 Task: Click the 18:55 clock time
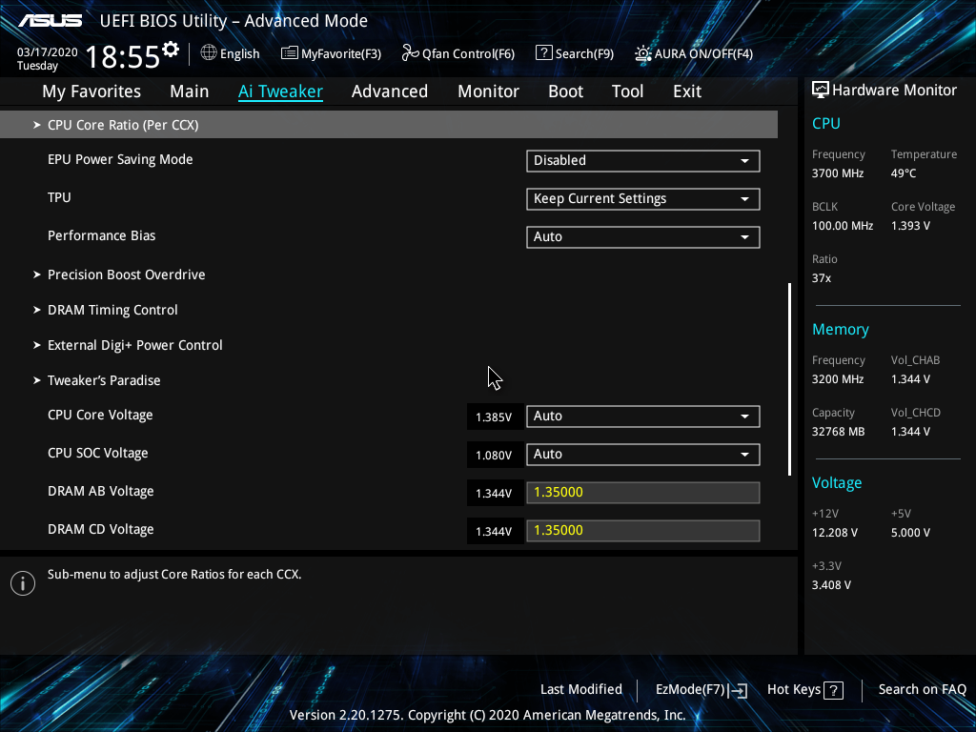tap(123, 57)
